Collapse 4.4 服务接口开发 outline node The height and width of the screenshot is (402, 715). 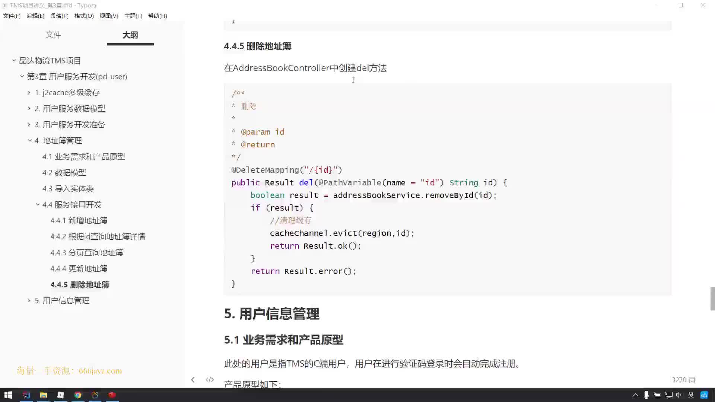pos(38,204)
